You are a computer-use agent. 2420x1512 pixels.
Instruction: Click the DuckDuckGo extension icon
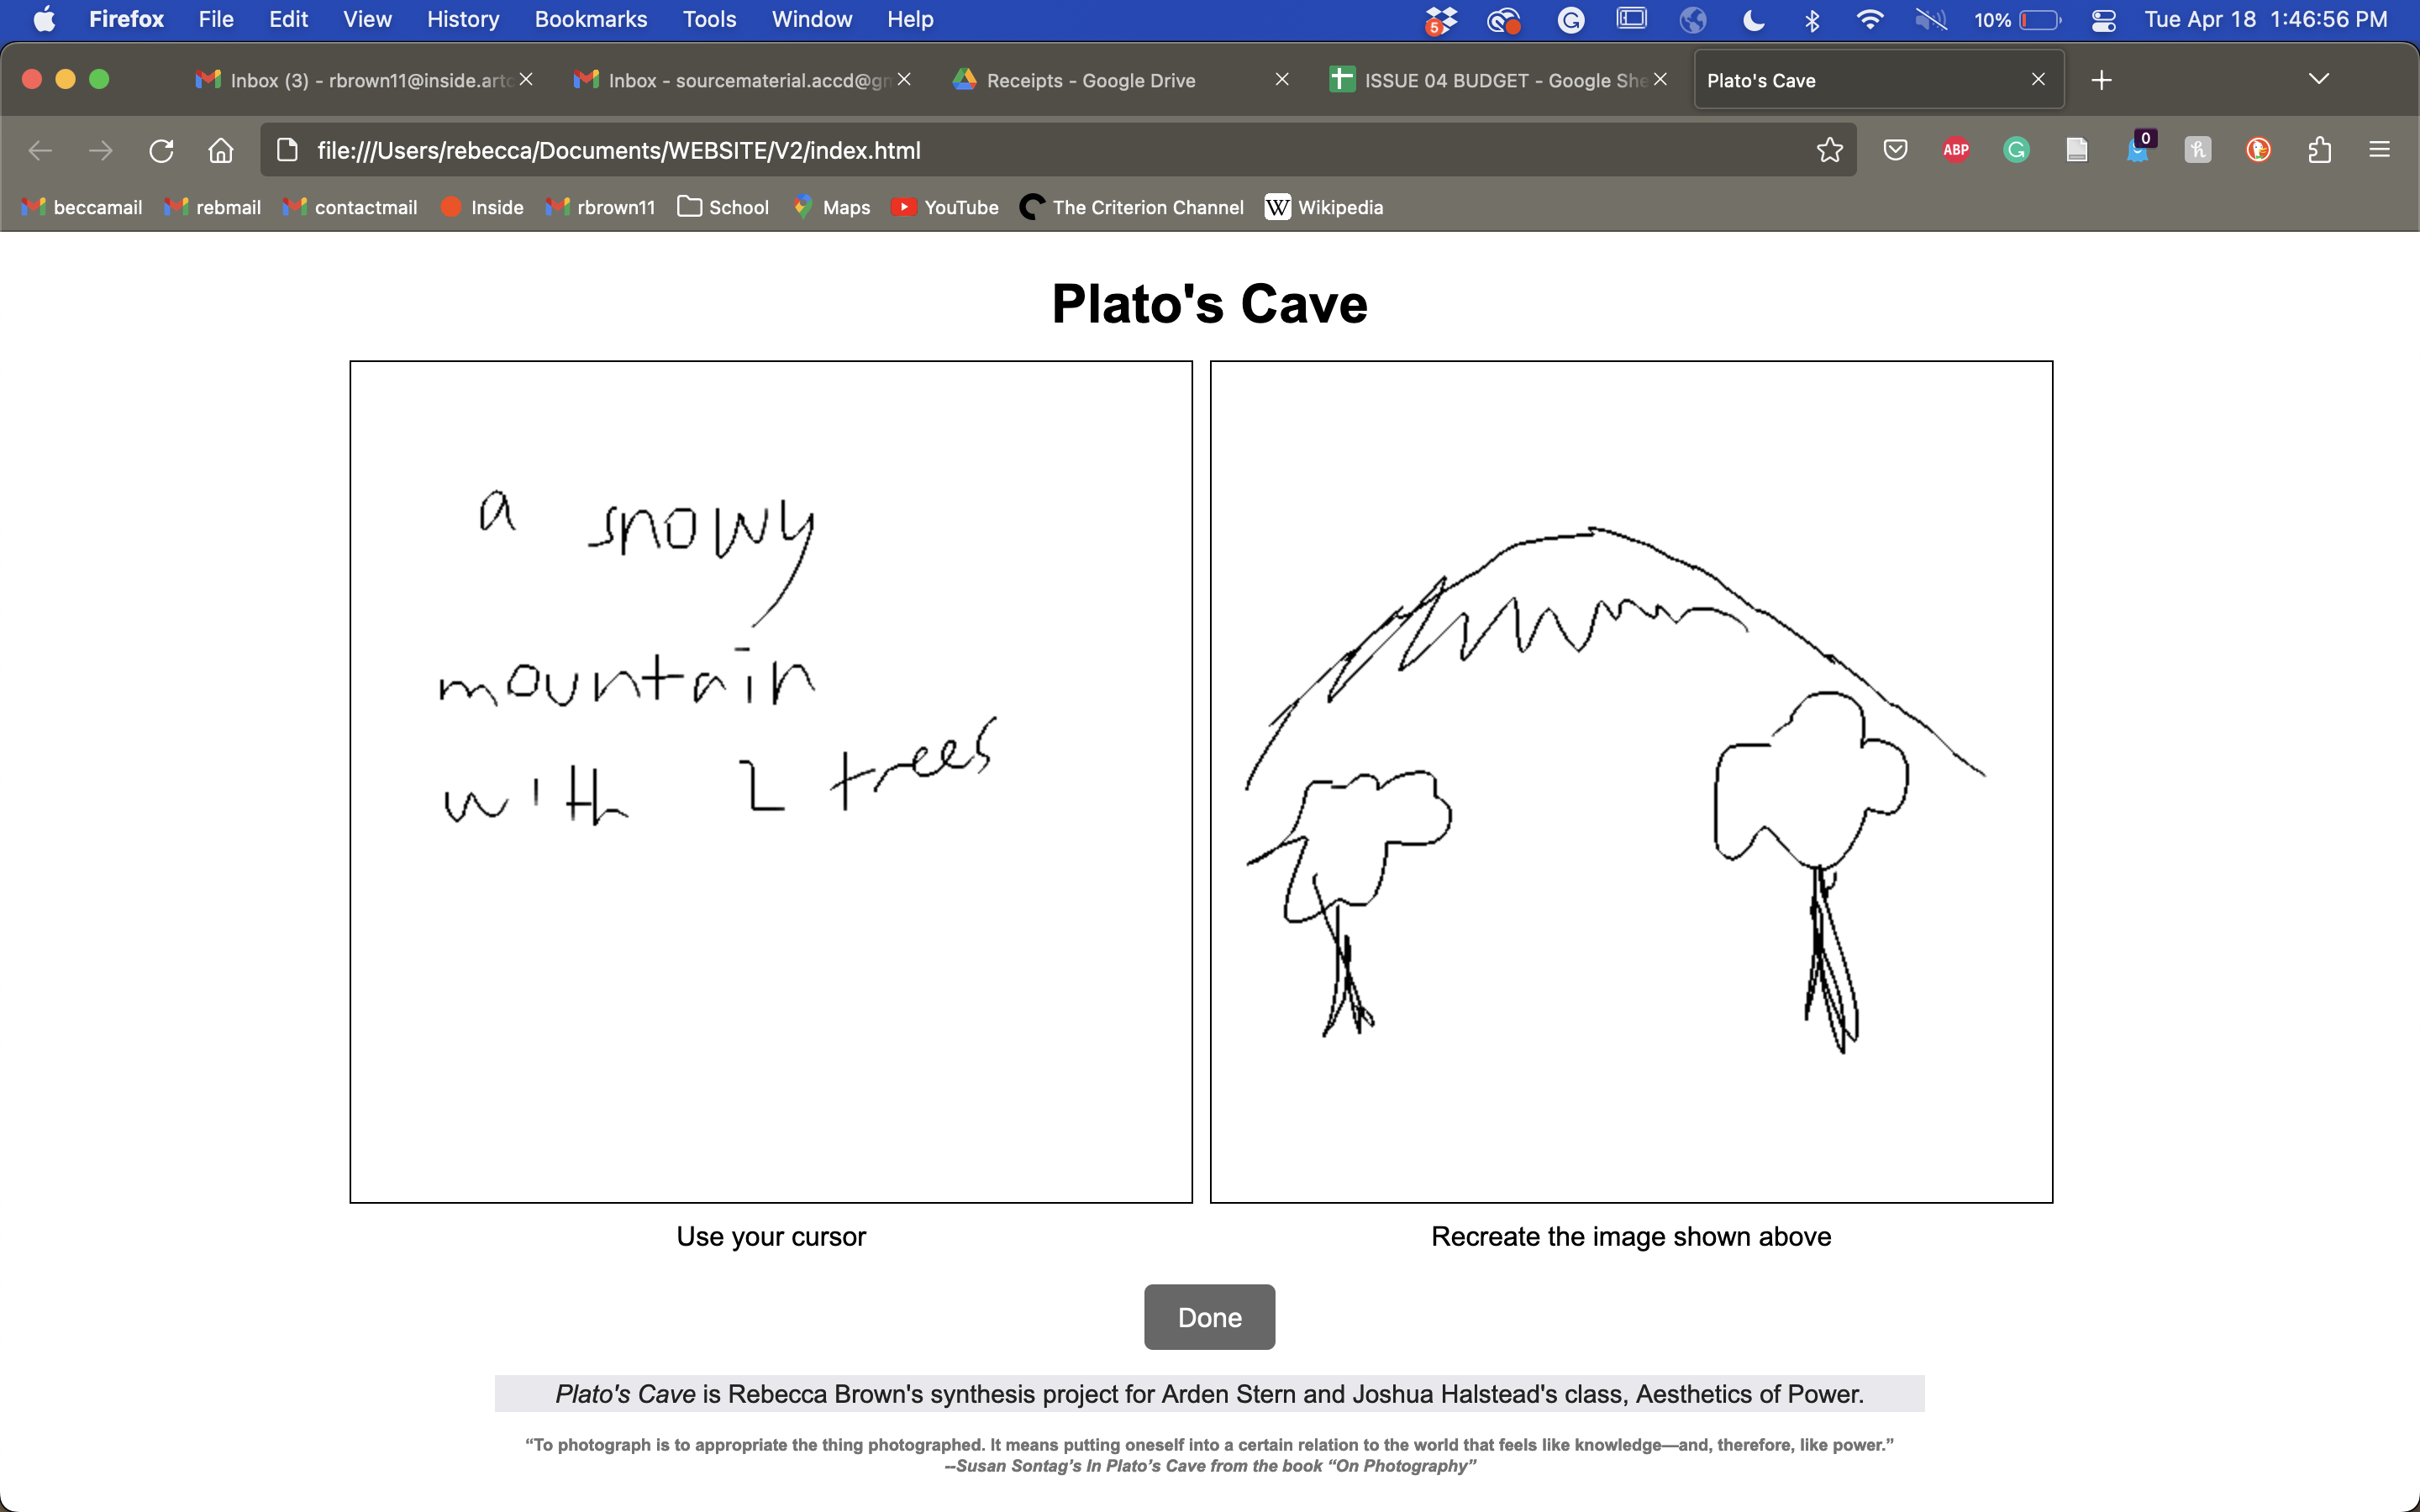tap(2258, 150)
